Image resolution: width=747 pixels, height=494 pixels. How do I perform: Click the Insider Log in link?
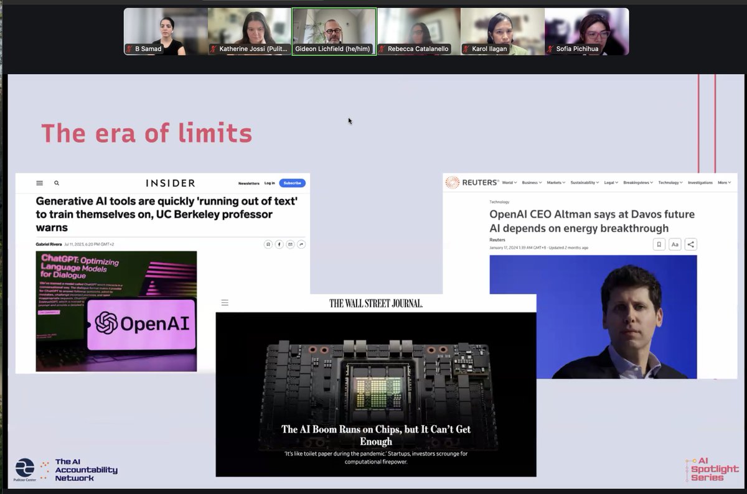(270, 183)
